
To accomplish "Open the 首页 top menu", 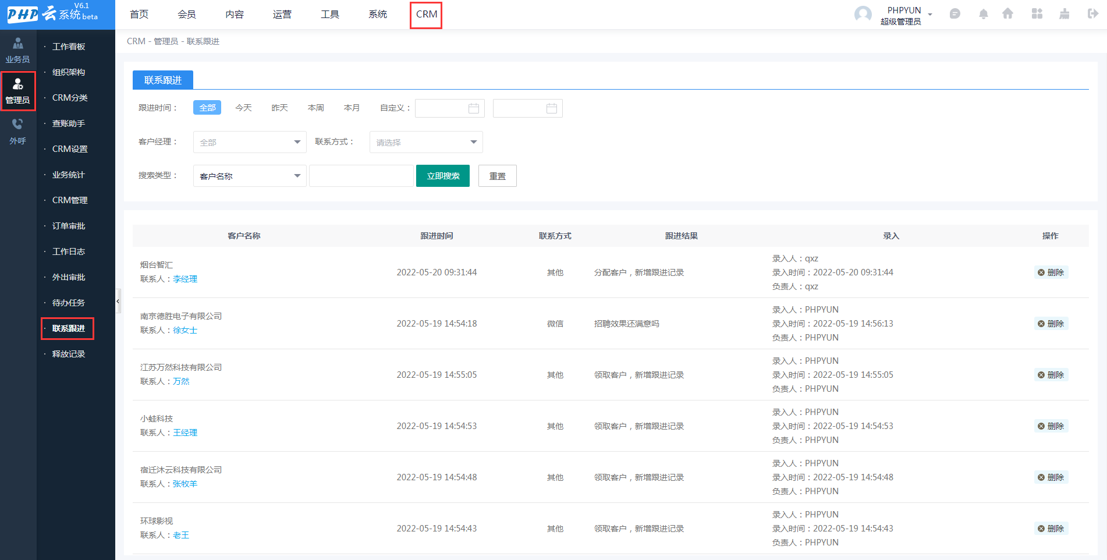I will [x=139, y=15].
